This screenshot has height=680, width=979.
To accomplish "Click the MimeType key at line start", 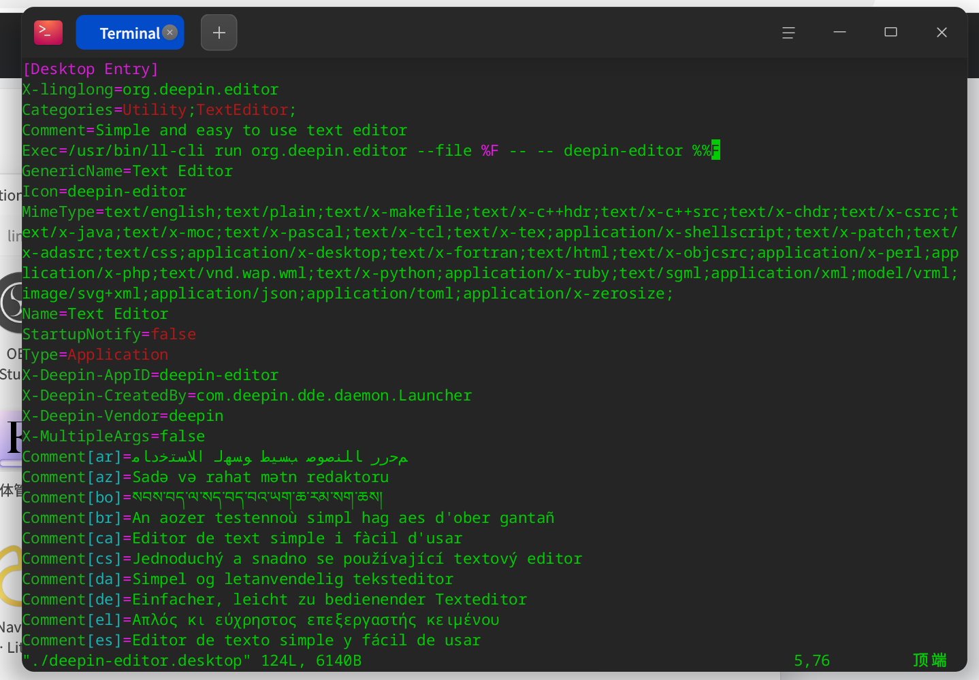I will (59, 212).
